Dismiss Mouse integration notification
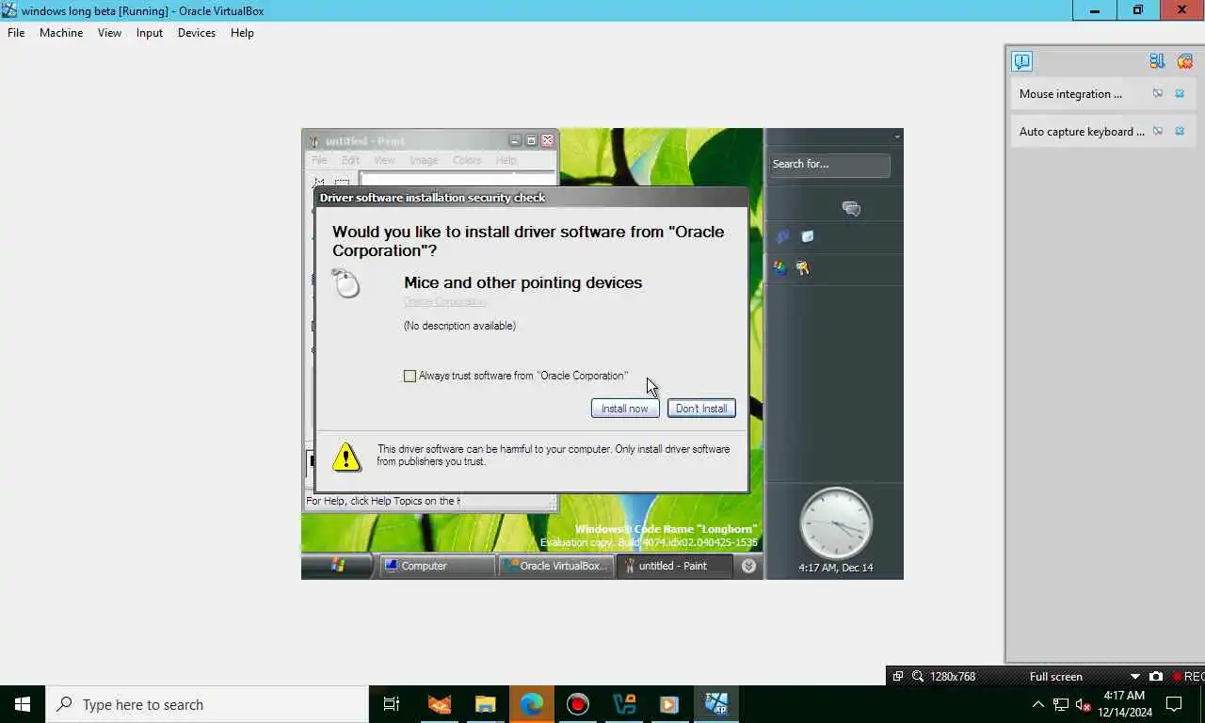 pyautogui.click(x=1180, y=94)
